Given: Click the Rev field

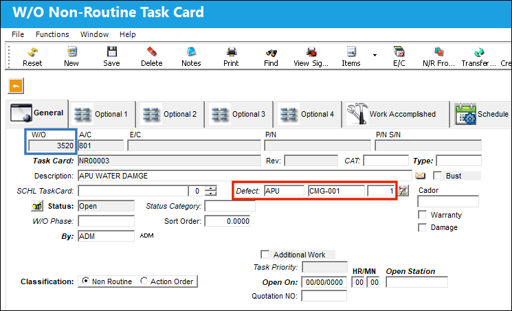Looking at the screenshot, I should (x=311, y=161).
